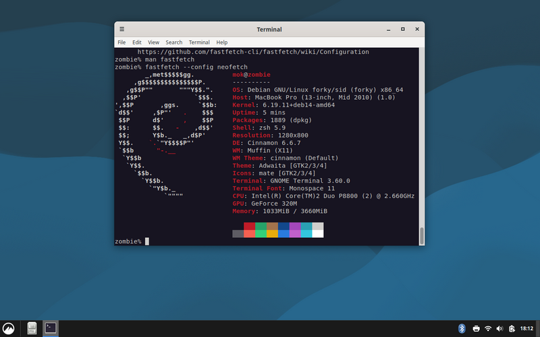The width and height of the screenshot is (540, 337).
Task: Click the 'WM Theme: cinnamon (Default)' line
Action: (x=286, y=158)
